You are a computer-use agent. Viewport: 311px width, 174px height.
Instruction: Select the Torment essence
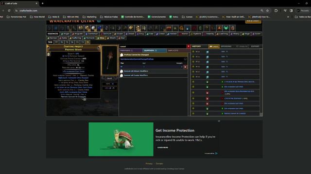tap(89, 38)
